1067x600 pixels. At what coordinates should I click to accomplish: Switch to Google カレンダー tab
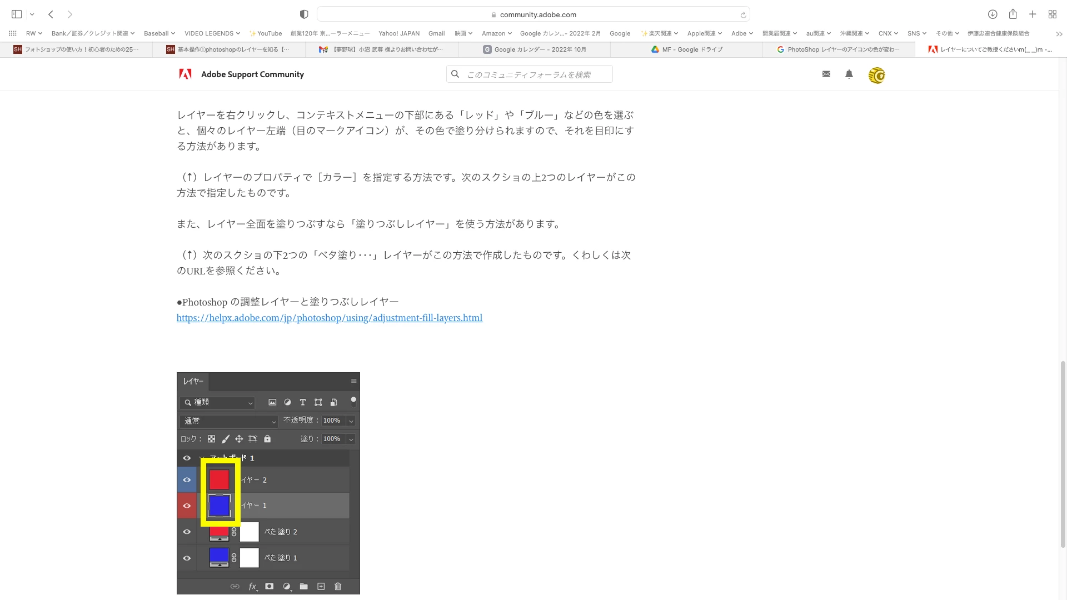(x=535, y=49)
